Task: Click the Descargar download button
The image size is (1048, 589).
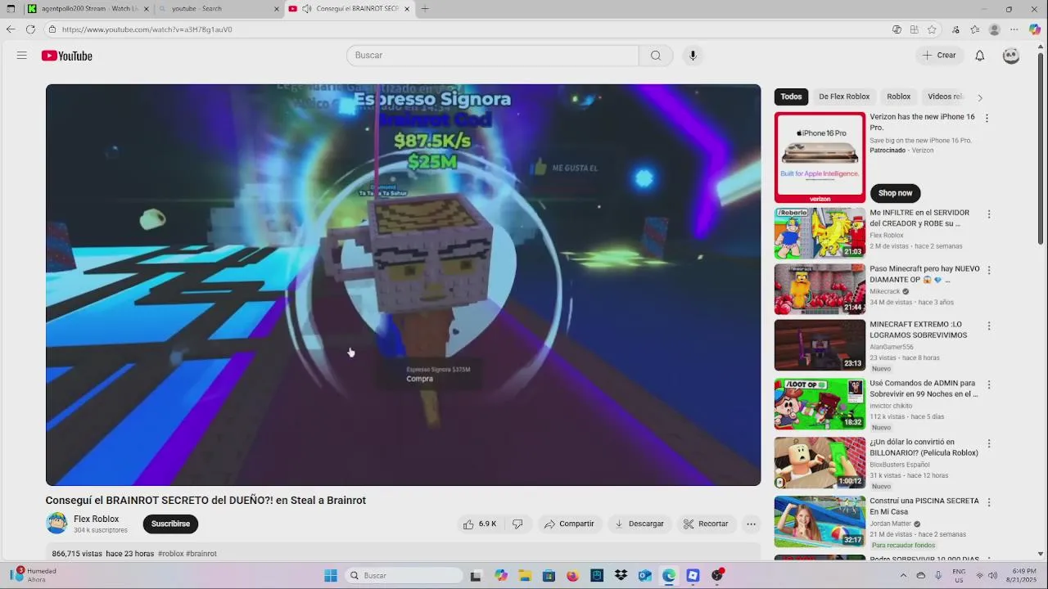Action: coord(639,524)
